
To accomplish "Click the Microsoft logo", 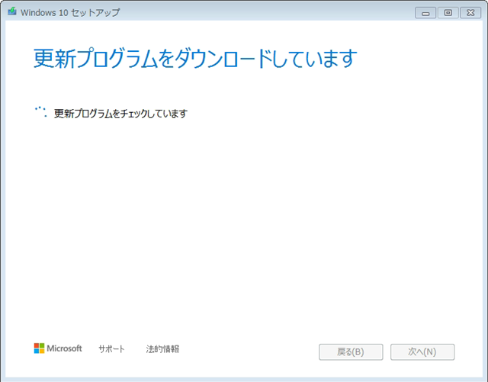I will click(58, 348).
